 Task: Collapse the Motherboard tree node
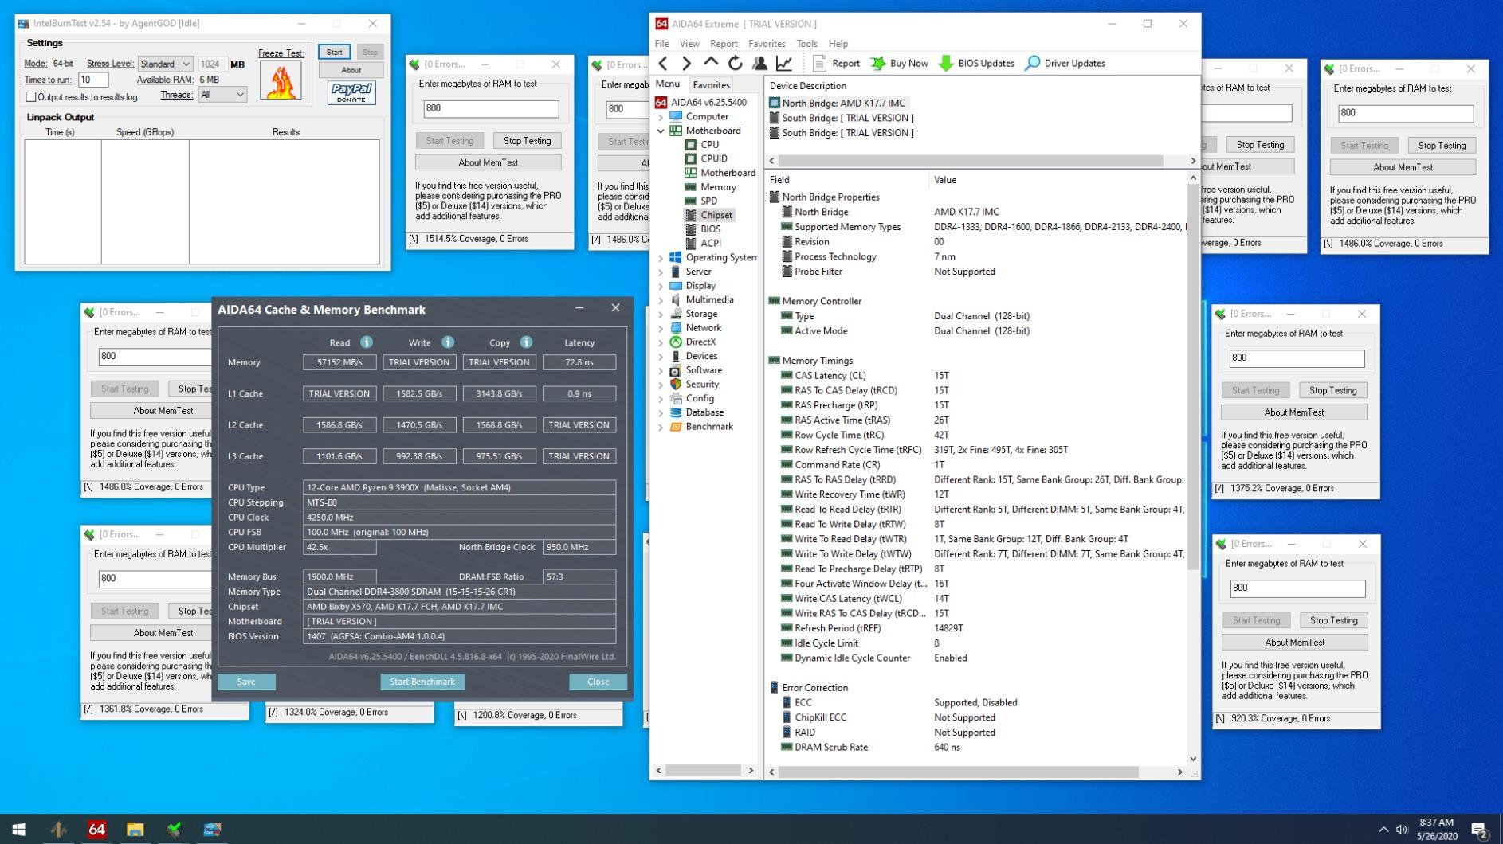click(661, 131)
